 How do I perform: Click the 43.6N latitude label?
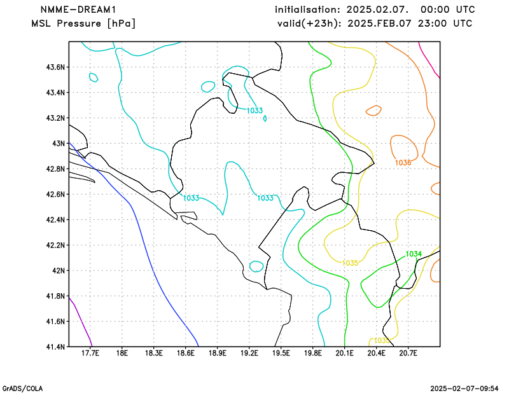[x=55, y=67]
